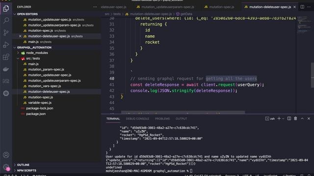Open package-lock.json file
This screenshot has height=176, width=314.
(39, 108)
